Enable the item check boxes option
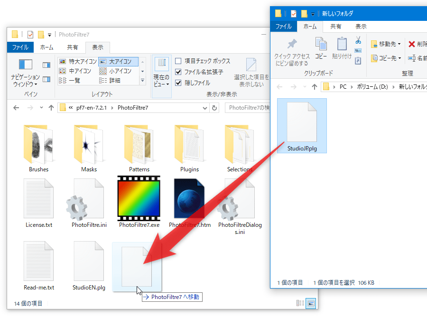This screenshot has width=427, height=317. pos(178,61)
